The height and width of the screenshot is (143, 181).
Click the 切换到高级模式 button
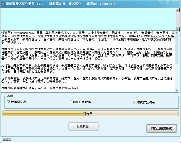[x=161, y=128]
